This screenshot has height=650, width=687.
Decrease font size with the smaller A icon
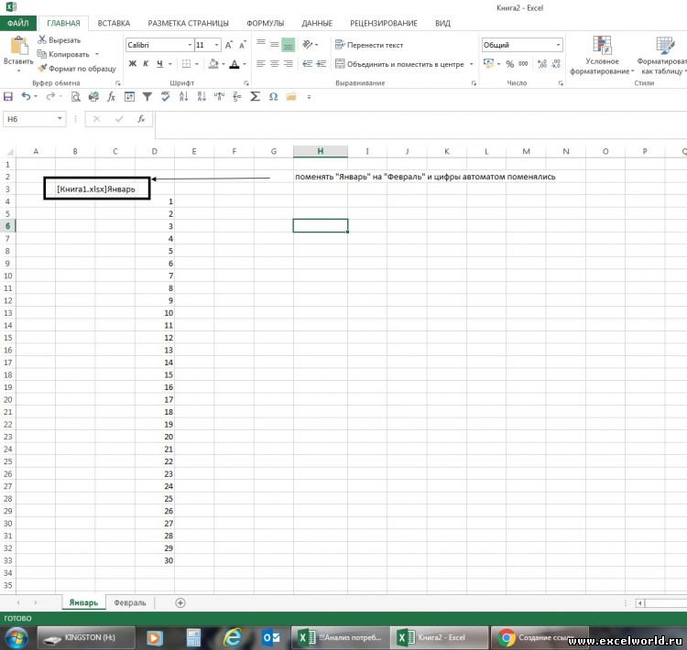[243, 45]
